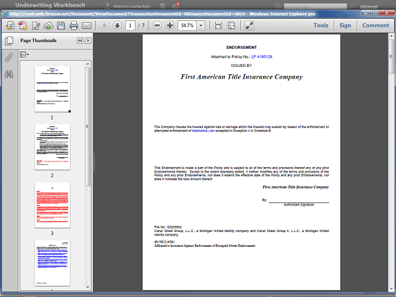Image resolution: width=396 pixels, height=297 pixels.
Task: Select page 4 thumbnail with blue text
Action: [x=52, y=263]
